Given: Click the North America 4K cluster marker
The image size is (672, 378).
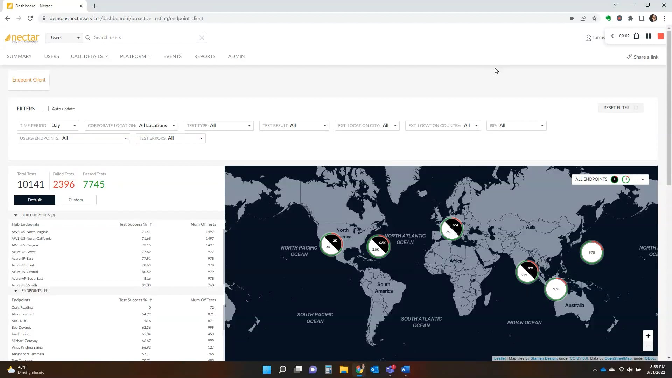Looking at the screenshot, I should click(331, 244).
